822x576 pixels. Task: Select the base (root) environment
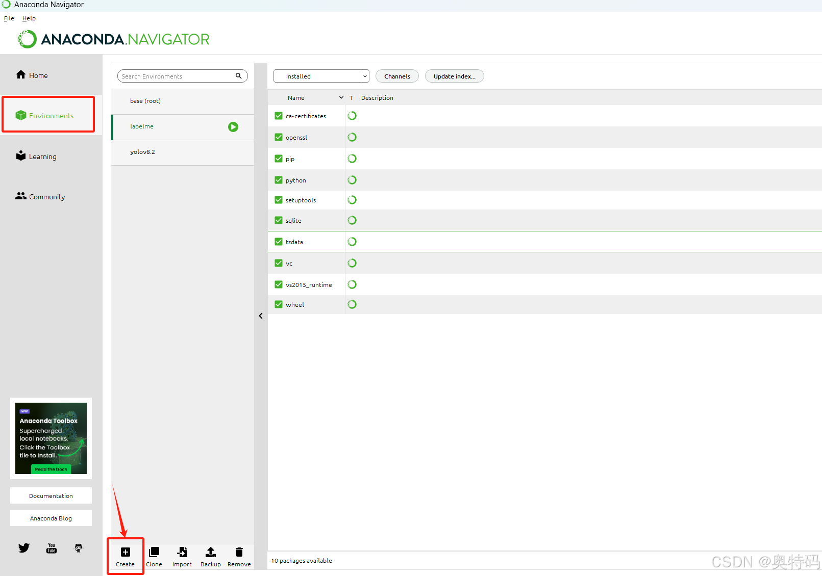click(183, 101)
